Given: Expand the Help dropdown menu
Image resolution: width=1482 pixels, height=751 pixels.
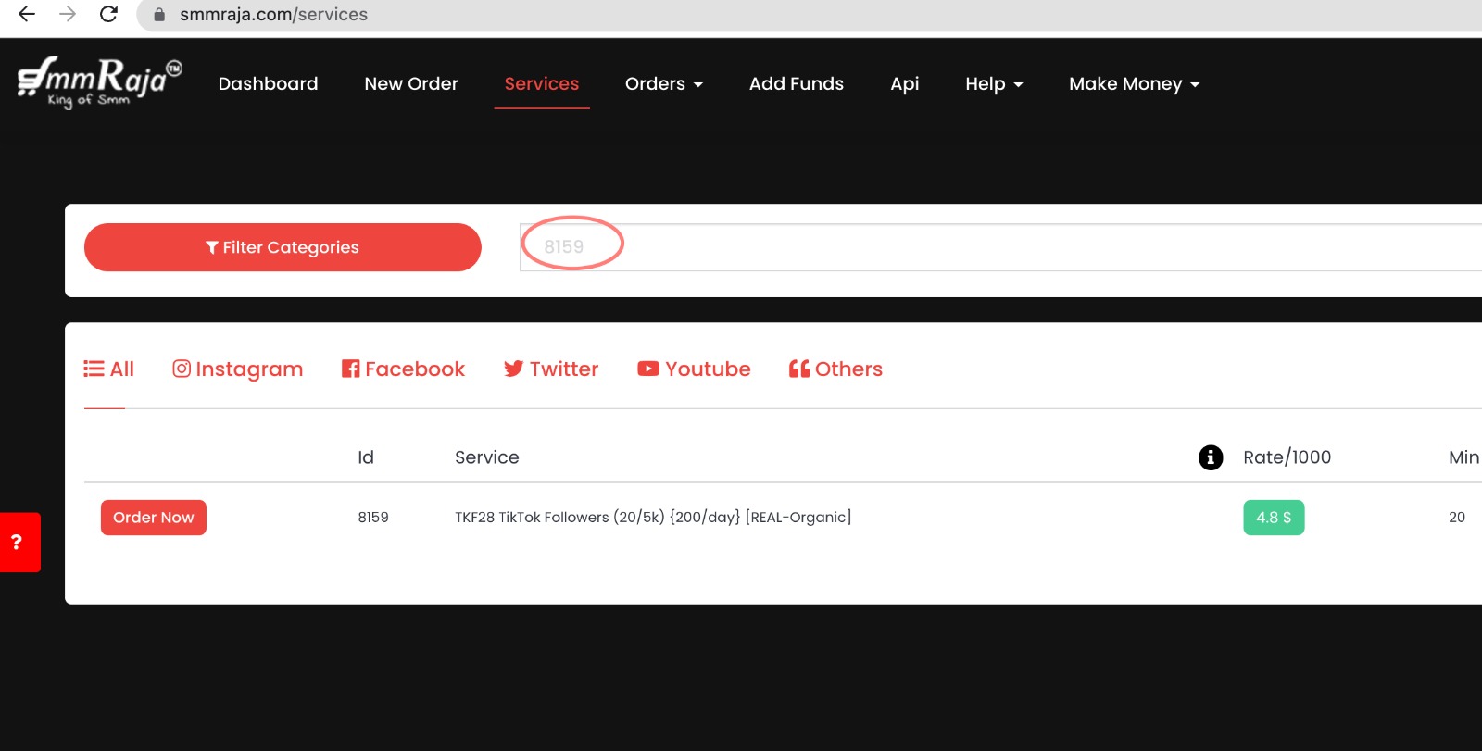Looking at the screenshot, I should 994,83.
